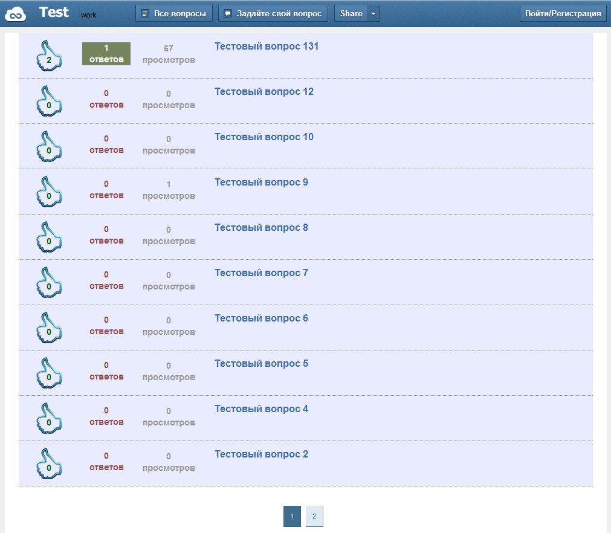Click the 1 просмотров count of вопрос 9
611x533 pixels.
pos(169,190)
